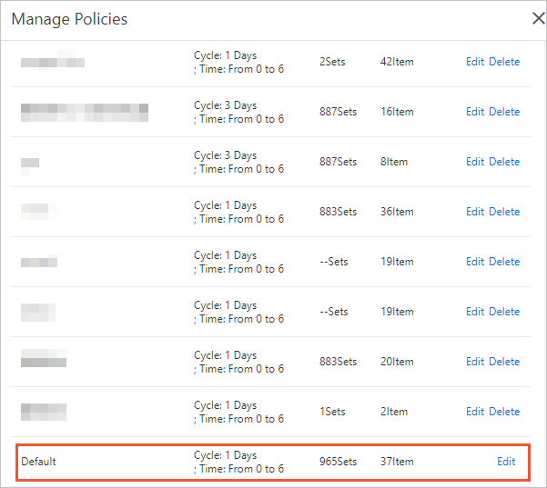The height and width of the screenshot is (488, 547).
Task: Delete the policy with 36Item
Action: pyautogui.click(x=504, y=212)
